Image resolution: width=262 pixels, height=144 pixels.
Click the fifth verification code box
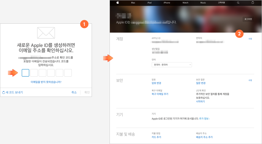[60, 73]
